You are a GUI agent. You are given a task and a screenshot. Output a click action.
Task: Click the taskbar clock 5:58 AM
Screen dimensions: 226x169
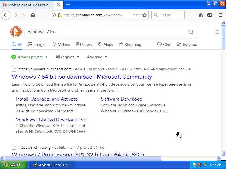(216, 165)
